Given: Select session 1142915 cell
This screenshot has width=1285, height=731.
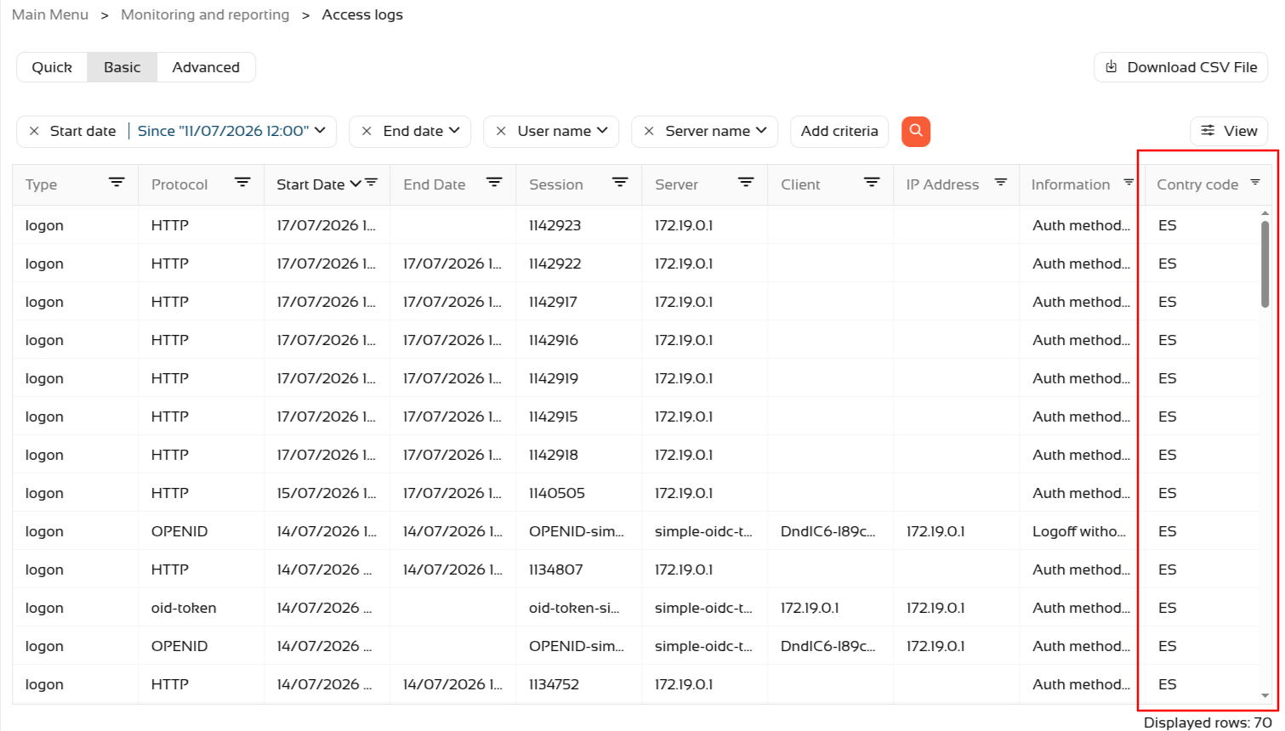Looking at the screenshot, I should point(578,416).
